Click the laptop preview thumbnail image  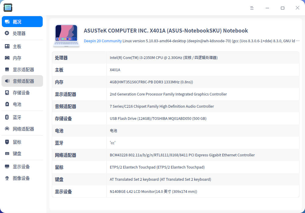tap(66, 36)
